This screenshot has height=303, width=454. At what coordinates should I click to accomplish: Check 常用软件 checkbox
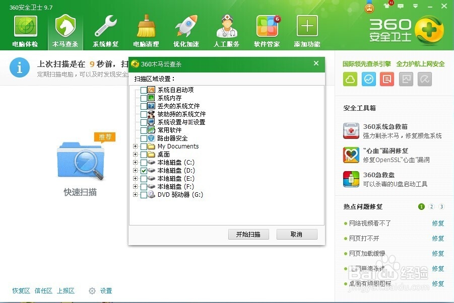click(x=144, y=130)
